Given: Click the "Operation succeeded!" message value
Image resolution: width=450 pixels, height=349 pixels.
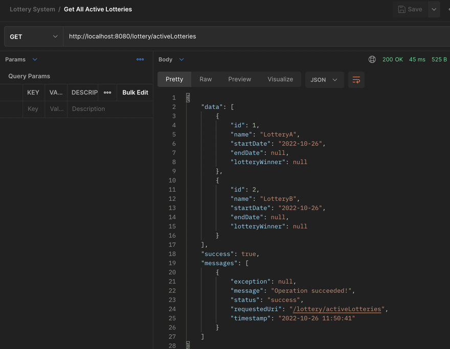Looking at the screenshot, I should pos(311,291).
